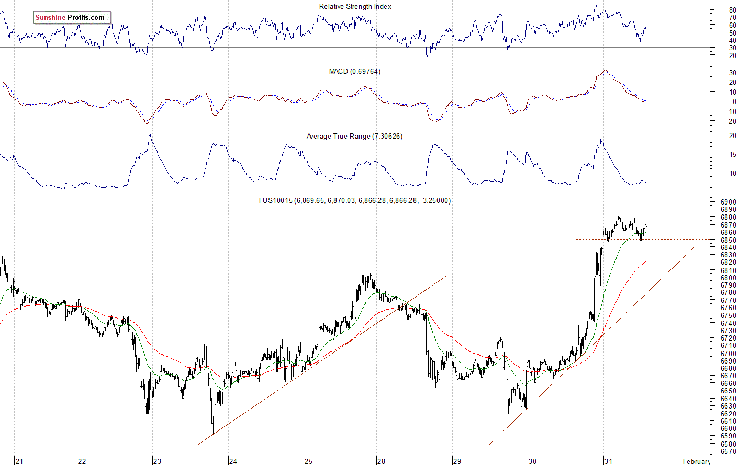Image resolution: width=739 pixels, height=465 pixels.
Task: Click the Average True Range (7.30626) label
Action: tap(354, 136)
